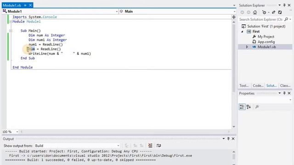Open the open-documents list dropdown arrow

234,5
